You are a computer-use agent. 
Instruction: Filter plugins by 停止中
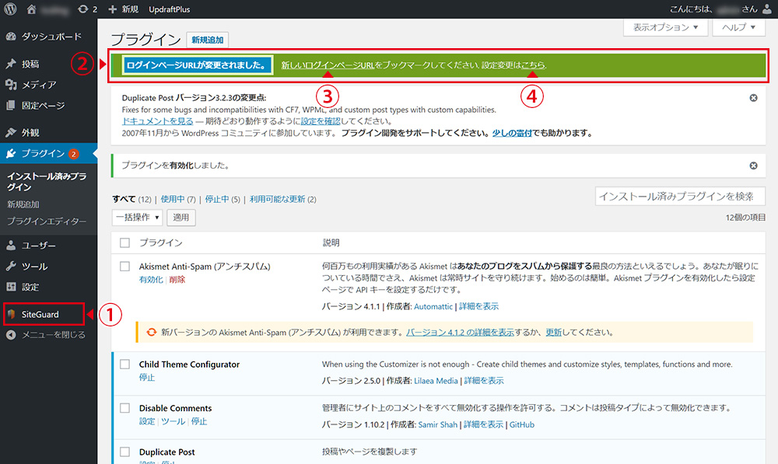click(217, 199)
